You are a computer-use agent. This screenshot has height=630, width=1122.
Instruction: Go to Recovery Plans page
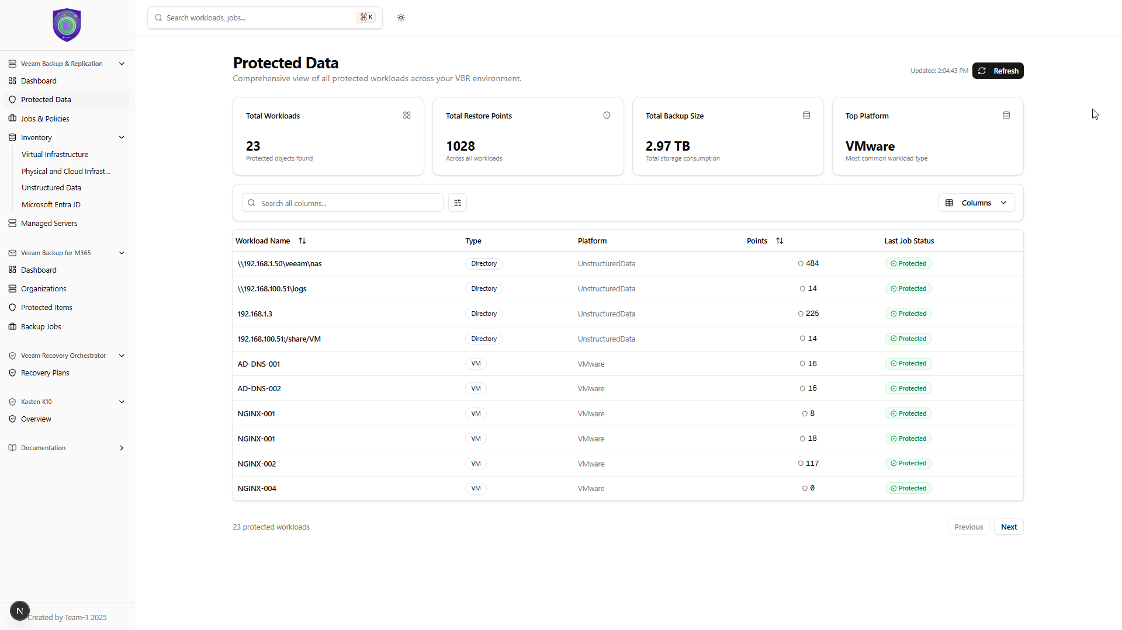[x=45, y=373]
